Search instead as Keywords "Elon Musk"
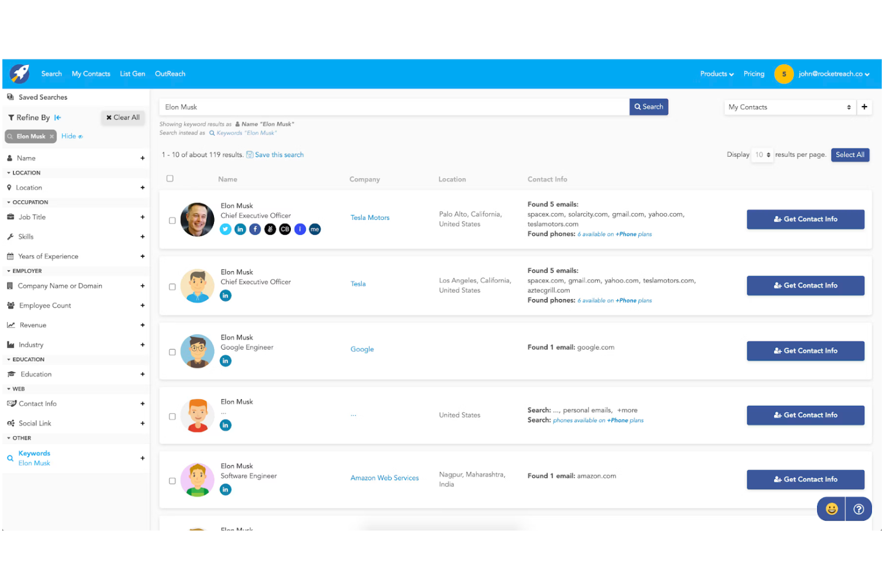 [243, 133]
